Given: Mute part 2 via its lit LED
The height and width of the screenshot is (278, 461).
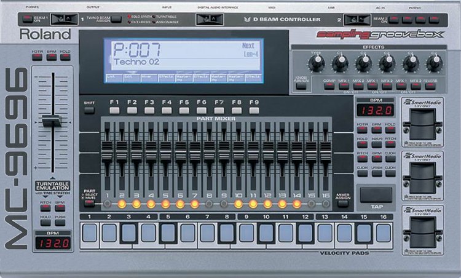Looking at the screenshot, I should [x=122, y=204].
